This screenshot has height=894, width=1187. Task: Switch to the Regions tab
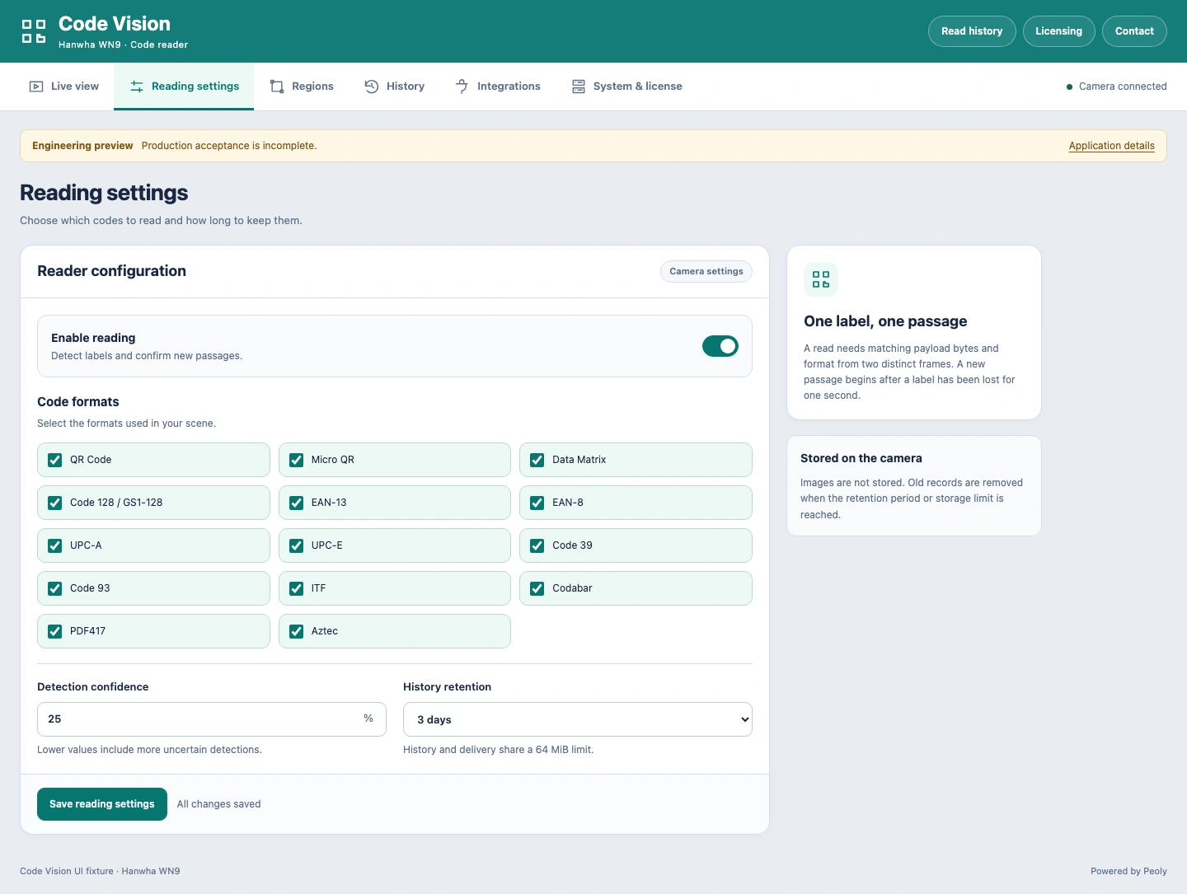pyautogui.click(x=302, y=87)
